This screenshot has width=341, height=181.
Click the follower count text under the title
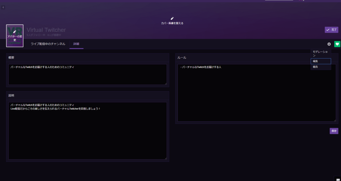36,35
